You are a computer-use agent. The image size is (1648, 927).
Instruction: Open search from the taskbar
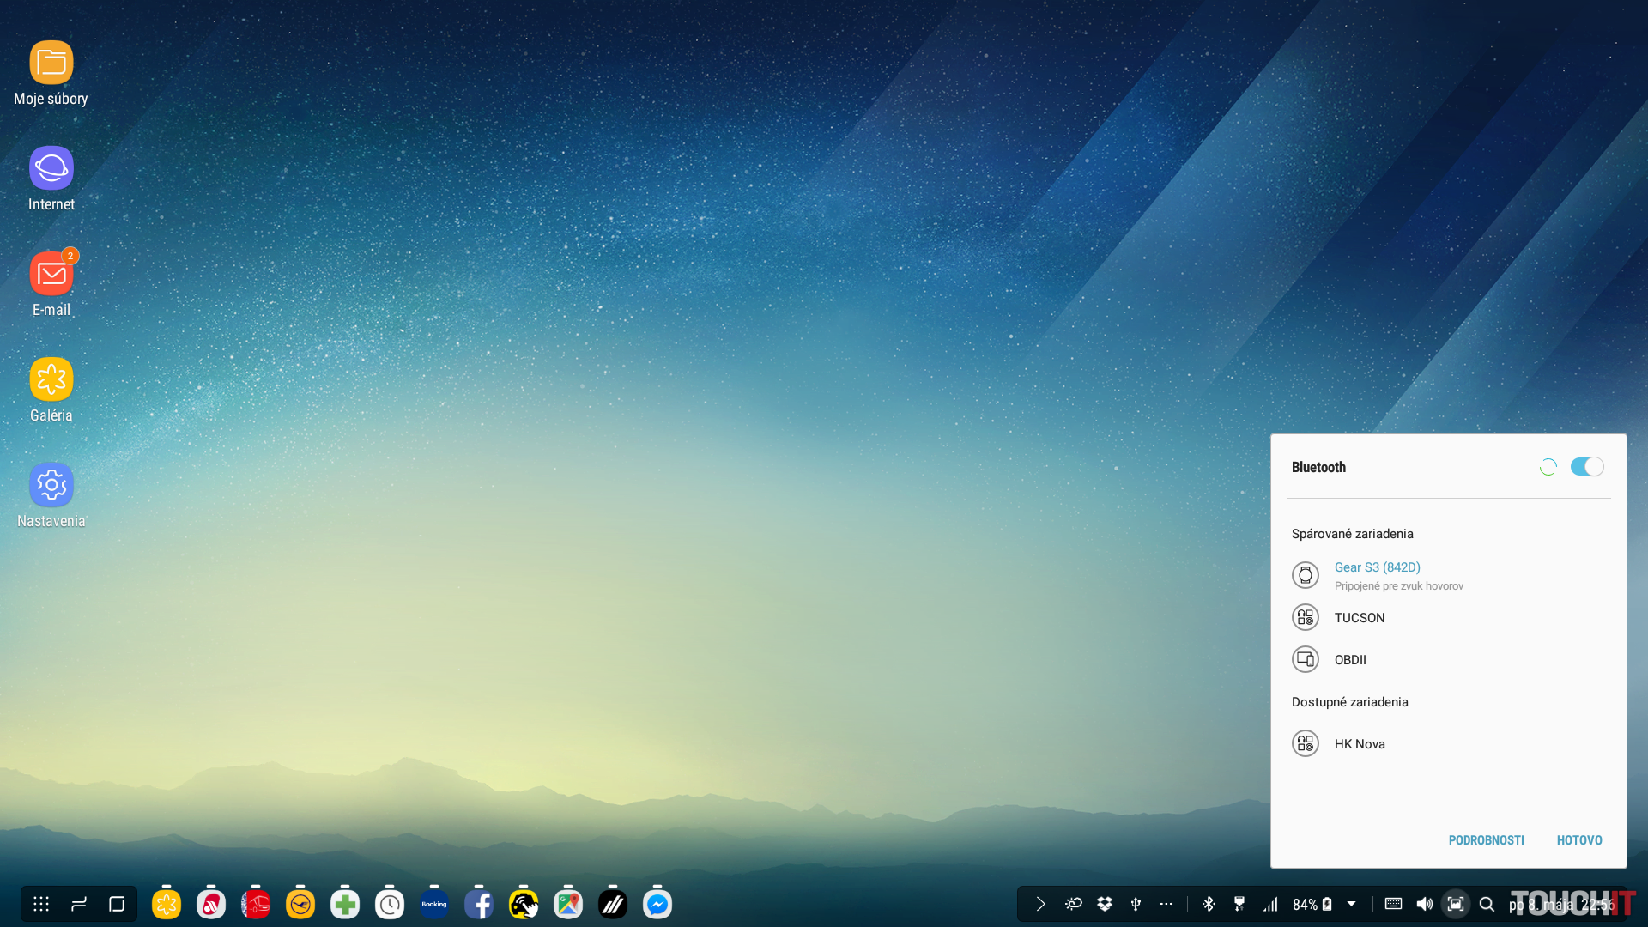1487,904
